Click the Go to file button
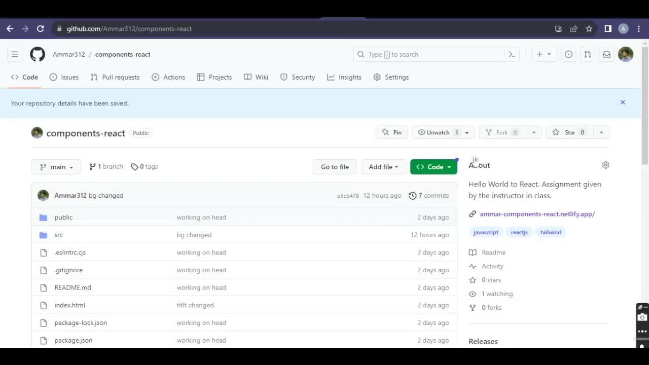Screen dimensions: 649x365 tap(335, 167)
